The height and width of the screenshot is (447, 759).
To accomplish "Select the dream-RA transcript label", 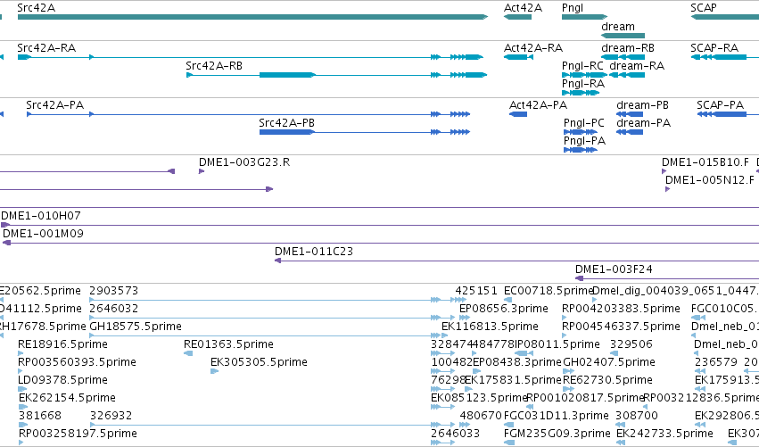I will [x=637, y=66].
